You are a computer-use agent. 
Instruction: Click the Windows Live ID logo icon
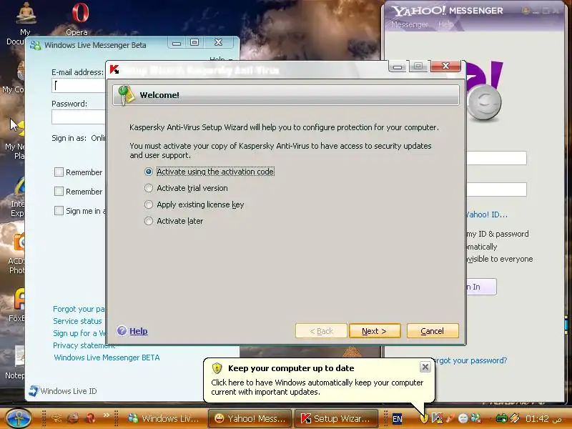point(33,390)
